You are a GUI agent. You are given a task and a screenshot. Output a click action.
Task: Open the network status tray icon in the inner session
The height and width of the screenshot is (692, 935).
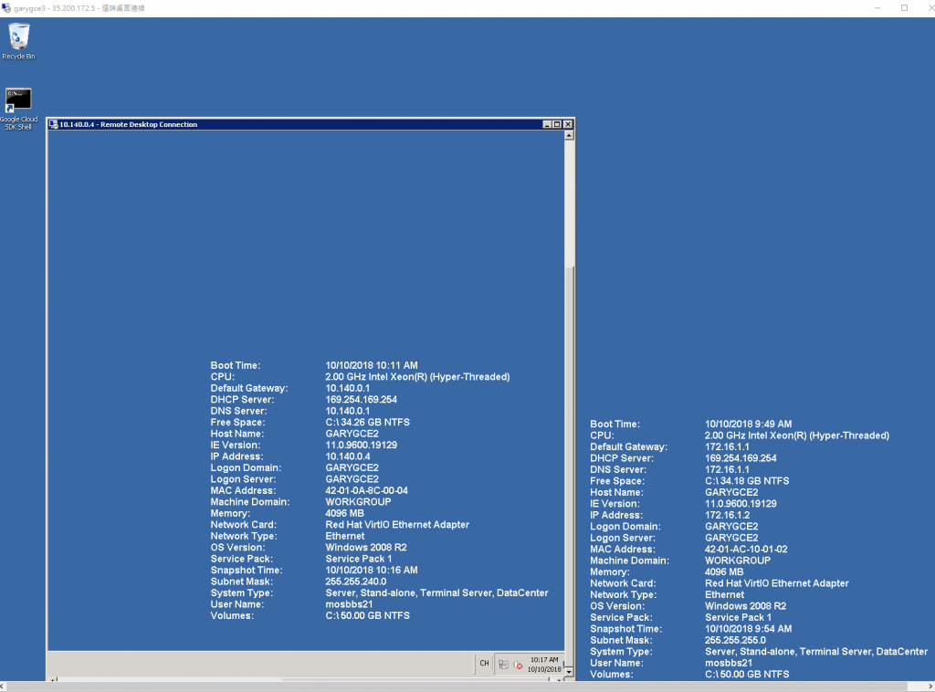tap(504, 665)
